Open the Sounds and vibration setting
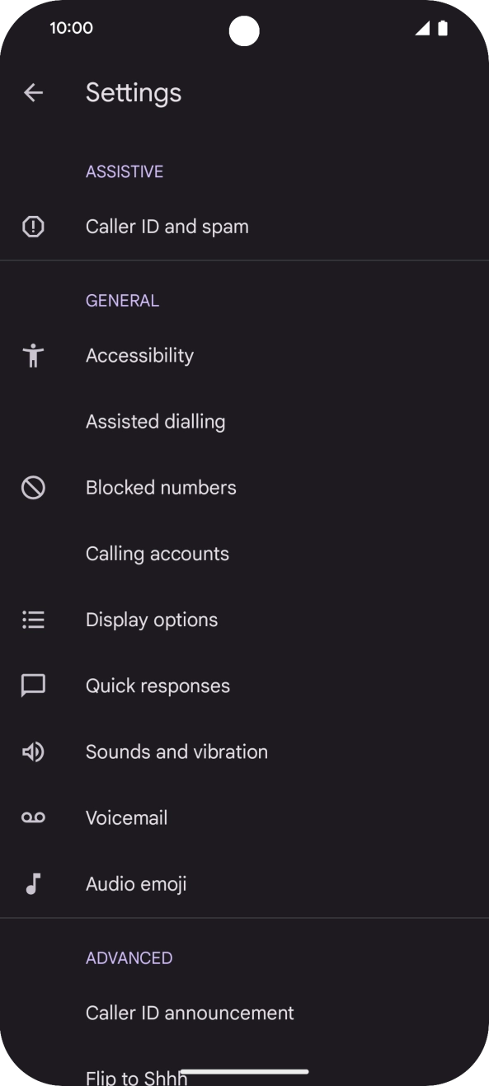Viewport: 489px width, 1086px height. 176,751
